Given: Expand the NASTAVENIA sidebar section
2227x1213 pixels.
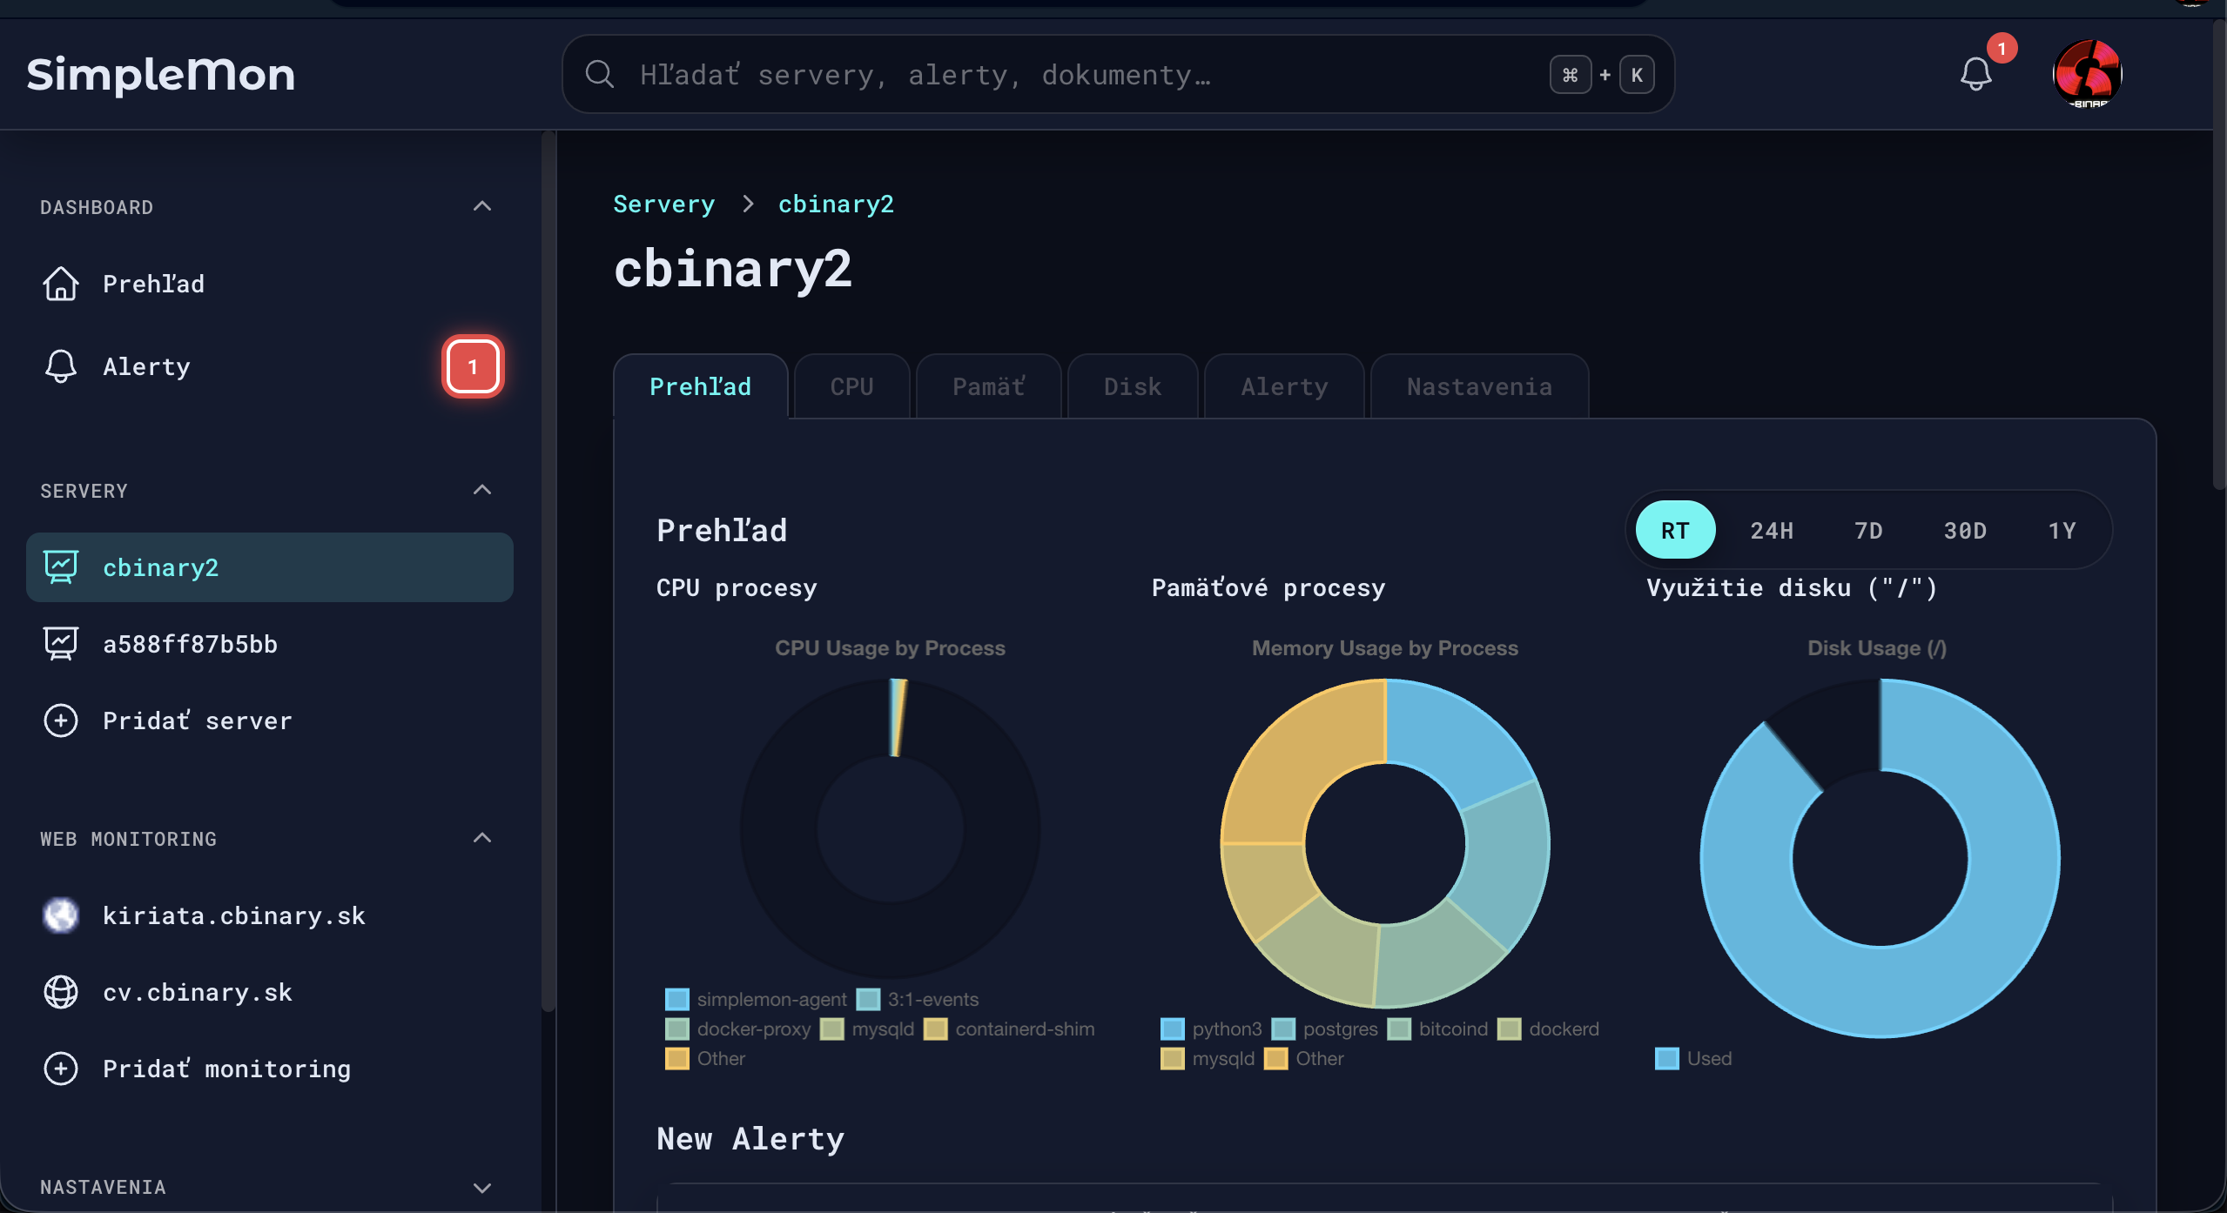Looking at the screenshot, I should coord(482,1188).
